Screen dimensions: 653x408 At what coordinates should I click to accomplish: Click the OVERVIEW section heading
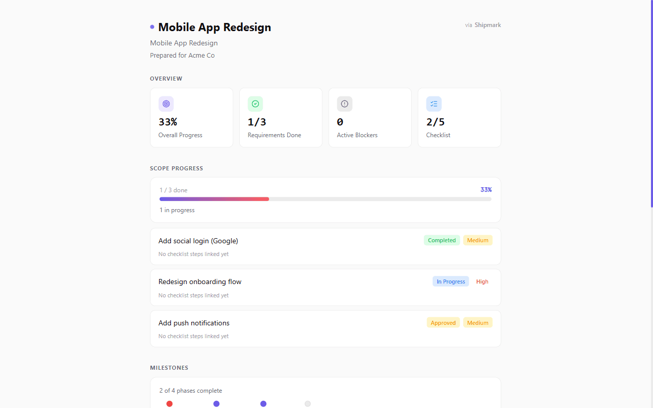166,79
